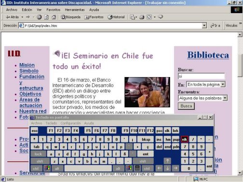
Task: Follow the Nuestra red link
Action: click(x=33, y=111)
